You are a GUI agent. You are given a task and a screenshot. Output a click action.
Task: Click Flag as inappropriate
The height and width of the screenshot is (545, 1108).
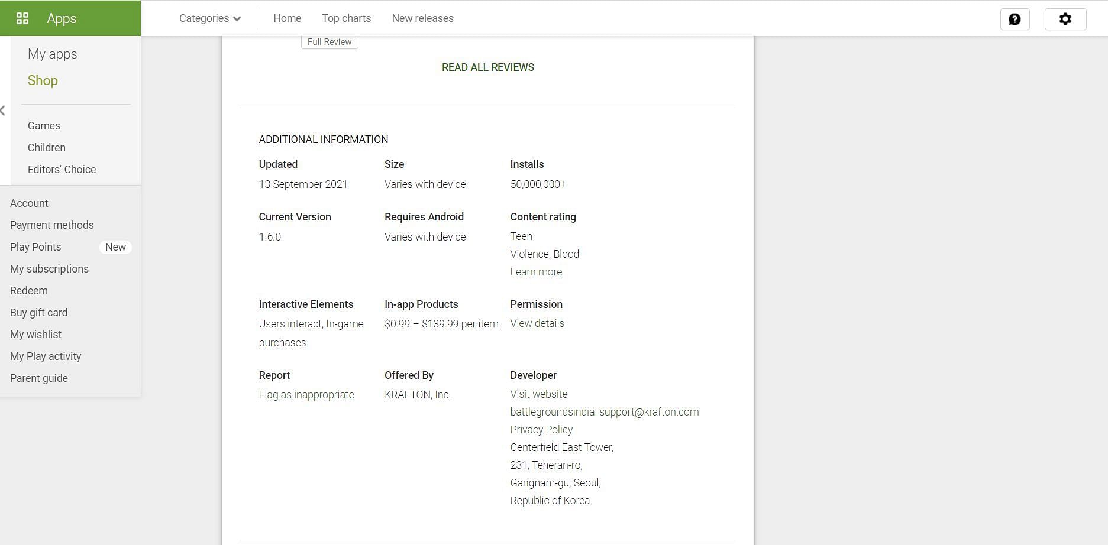point(306,395)
